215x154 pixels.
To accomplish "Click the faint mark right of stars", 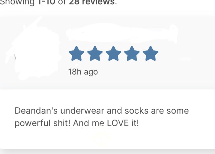I will tap(185, 59).
